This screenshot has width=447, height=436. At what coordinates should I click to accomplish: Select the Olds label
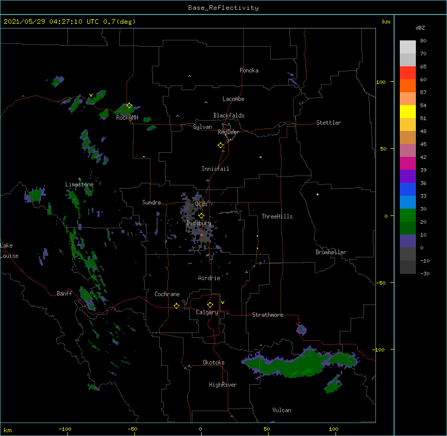click(x=201, y=204)
